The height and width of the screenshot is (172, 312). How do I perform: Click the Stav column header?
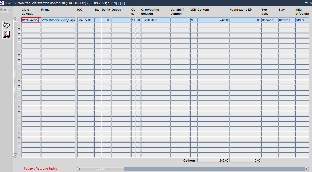click(282, 10)
